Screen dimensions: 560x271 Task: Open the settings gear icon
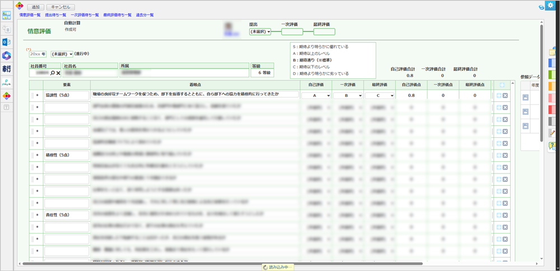point(550,4)
